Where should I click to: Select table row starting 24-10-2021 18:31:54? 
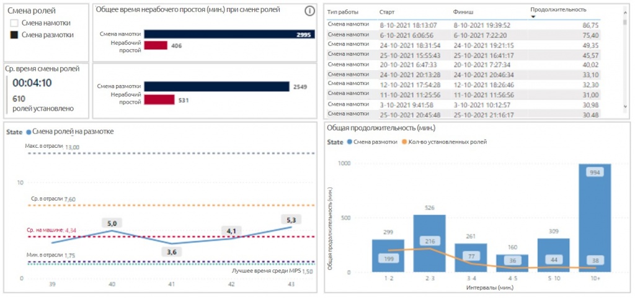click(463, 44)
